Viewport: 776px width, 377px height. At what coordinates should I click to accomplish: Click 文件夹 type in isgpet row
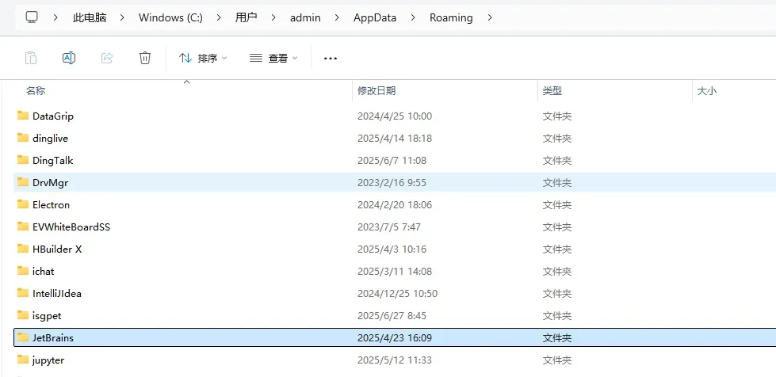(x=557, y=316)
